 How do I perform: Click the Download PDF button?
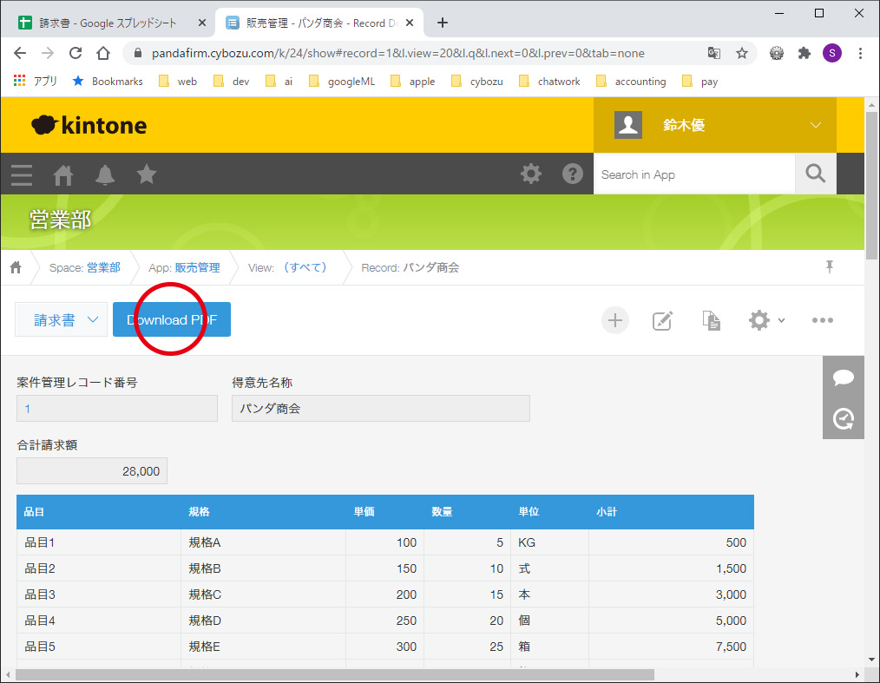172,320
